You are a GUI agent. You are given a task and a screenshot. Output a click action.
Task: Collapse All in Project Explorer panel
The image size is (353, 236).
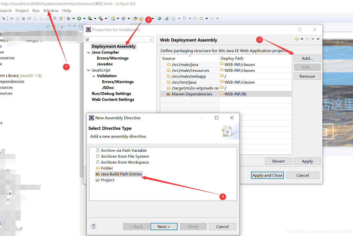coord(48,26)
